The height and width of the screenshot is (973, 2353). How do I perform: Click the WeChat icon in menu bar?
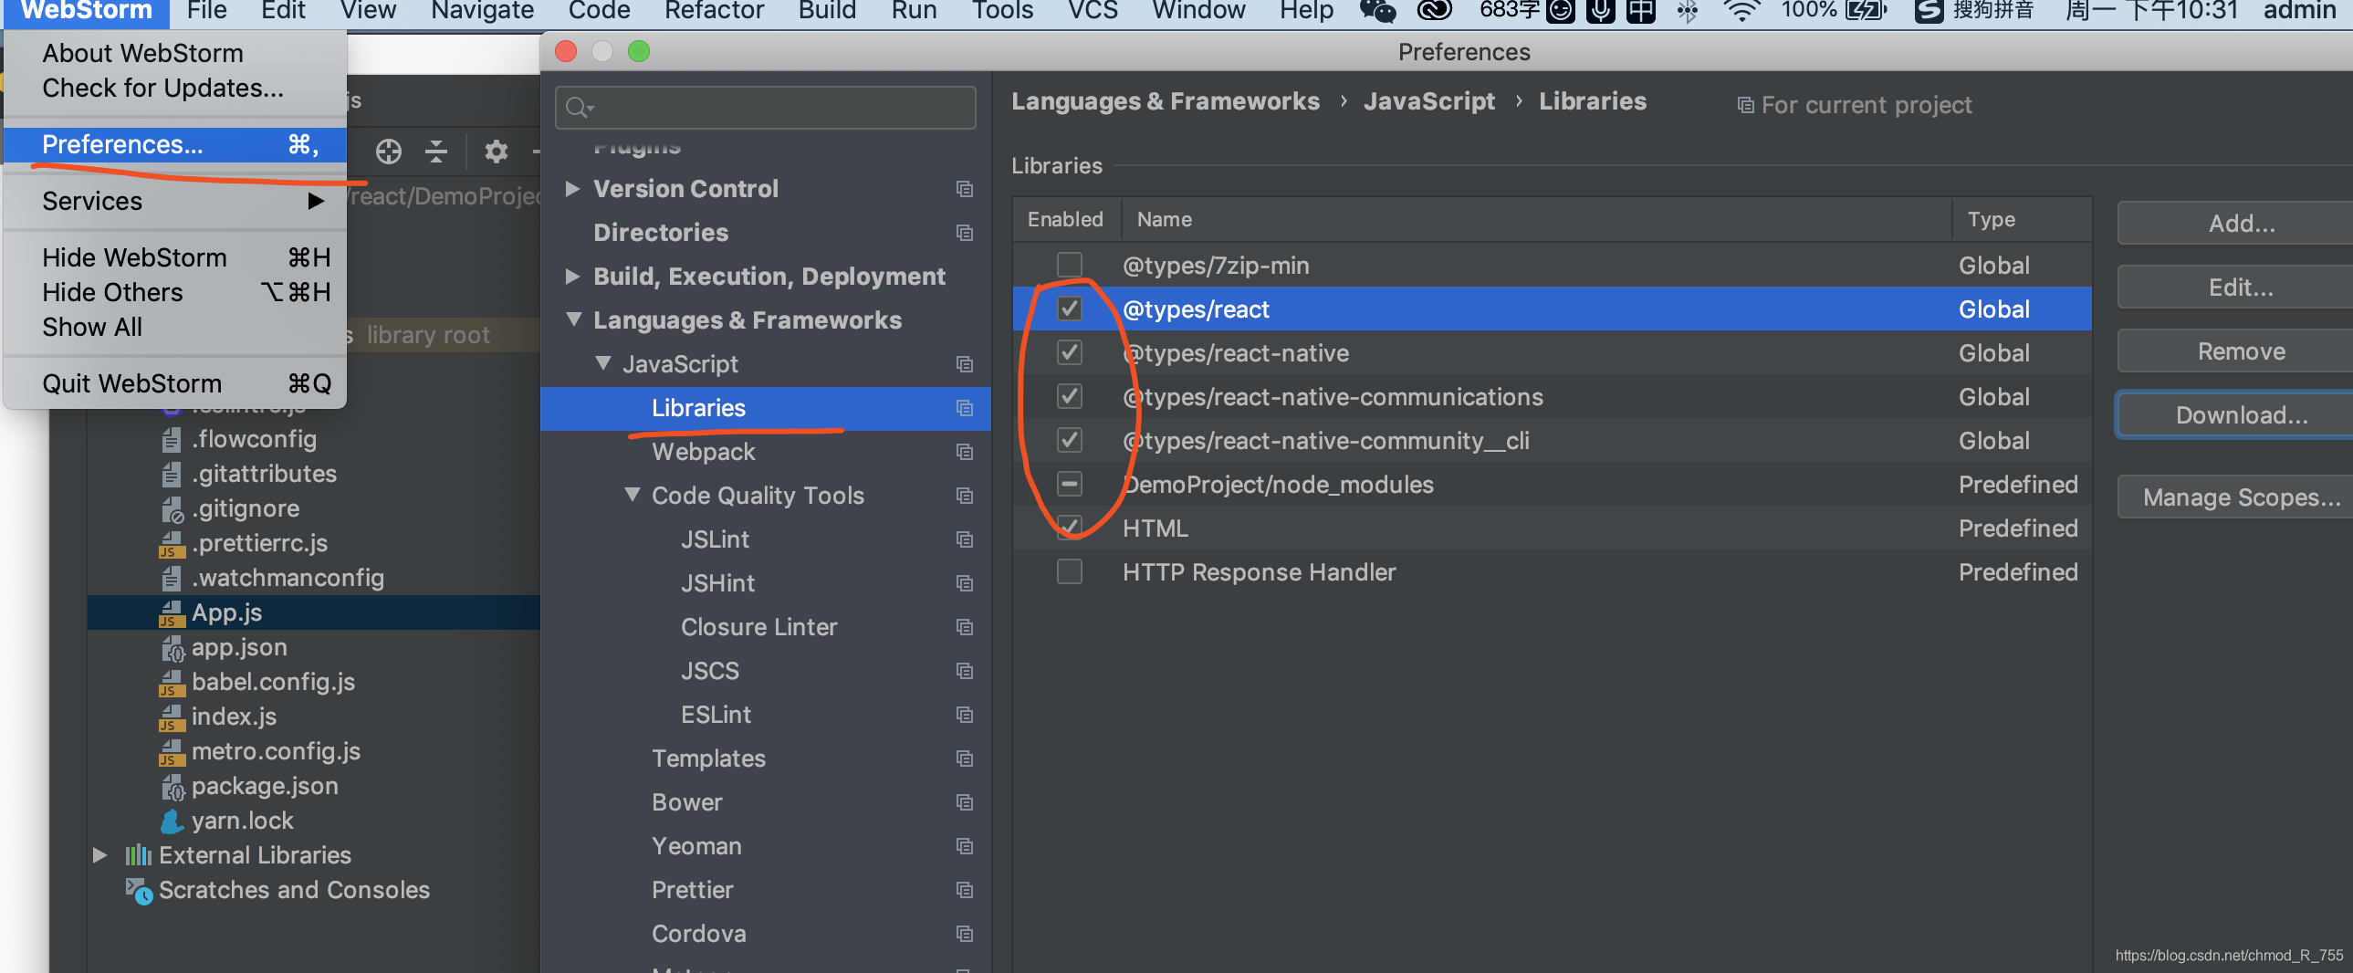pos(1377,11)
